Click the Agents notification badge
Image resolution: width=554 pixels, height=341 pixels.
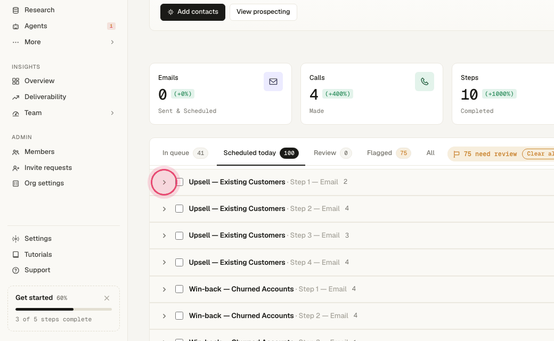point(111,26)
